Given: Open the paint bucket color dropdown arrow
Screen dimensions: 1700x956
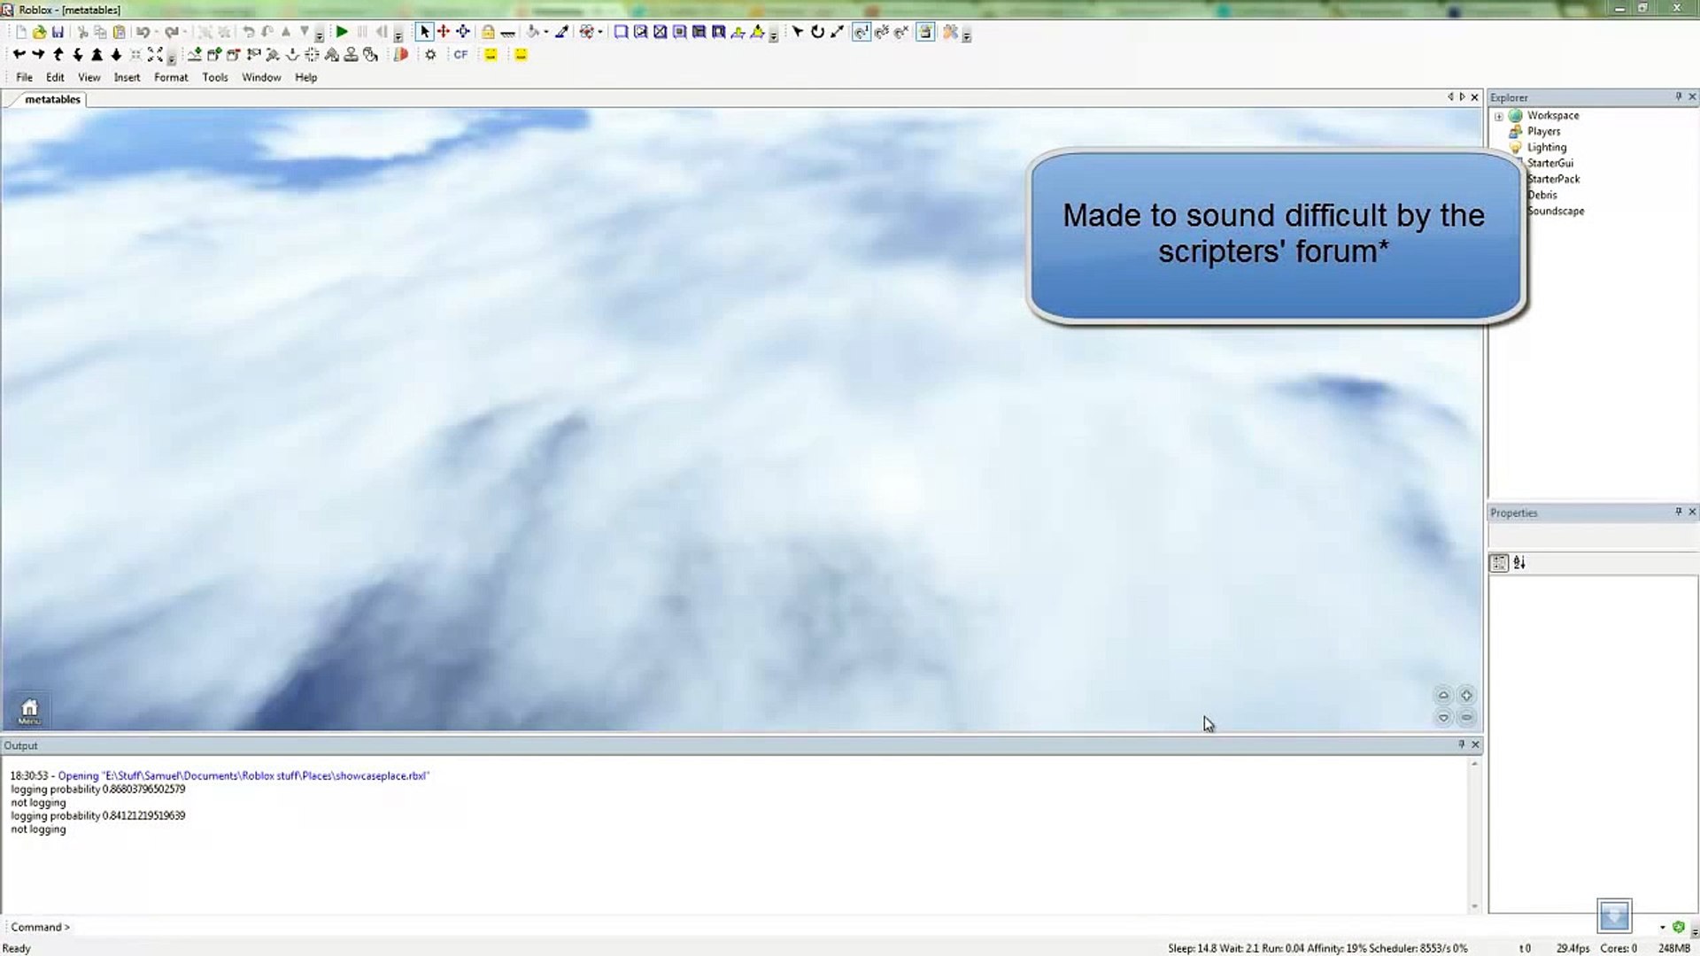Looking at the screenshot, I should click(x=546, y=32).
